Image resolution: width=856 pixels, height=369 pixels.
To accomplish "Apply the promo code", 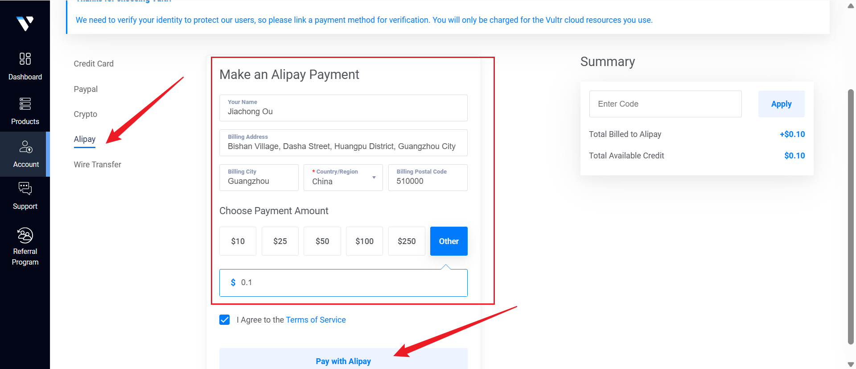I will pyautogui.click(x=781, y=104).
